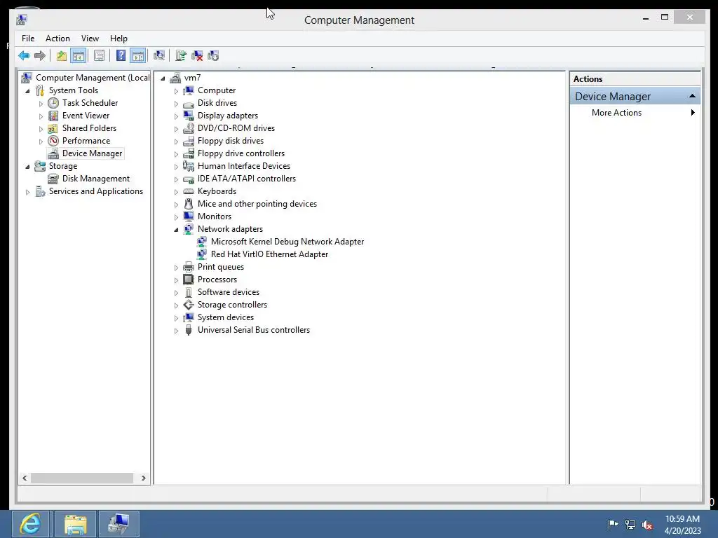The height and width of the screenshot is (538, 718).
Task: Click left arrow of console tree scrollbar
Action: click(x=25, y=478)
